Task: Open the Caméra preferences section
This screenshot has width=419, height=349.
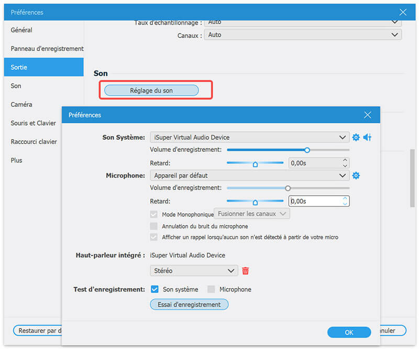Action: point(21,105)
